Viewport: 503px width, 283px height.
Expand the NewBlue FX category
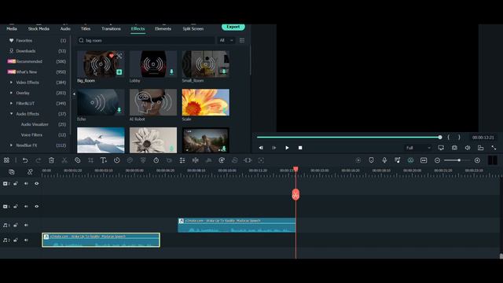tap(11, 145)
